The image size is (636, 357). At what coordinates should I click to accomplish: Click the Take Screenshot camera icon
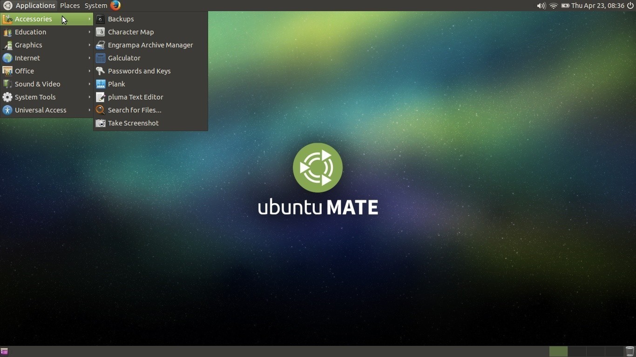click(100, 123)
